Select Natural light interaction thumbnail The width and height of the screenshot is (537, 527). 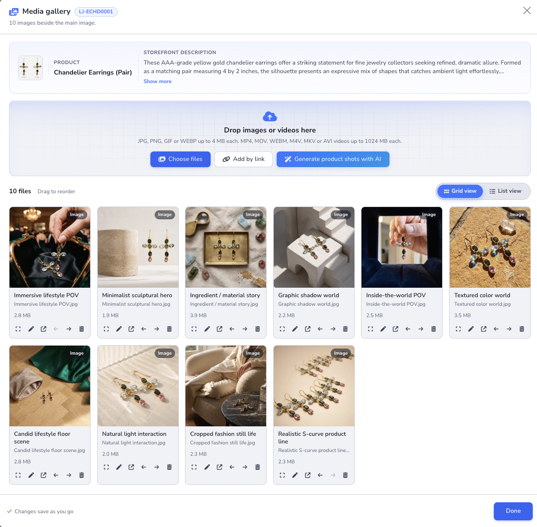click(138, 386)
